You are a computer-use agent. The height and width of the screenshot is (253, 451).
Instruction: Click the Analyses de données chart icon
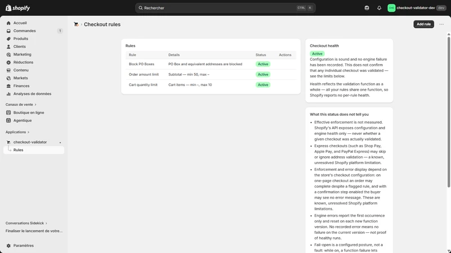point(8,94)
